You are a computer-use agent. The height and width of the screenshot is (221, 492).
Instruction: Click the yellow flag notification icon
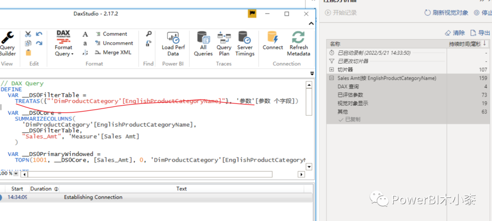(252, 14)
